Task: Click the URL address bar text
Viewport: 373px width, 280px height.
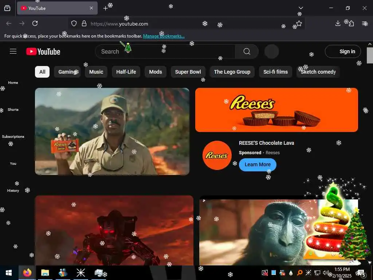Action: click(119, 24)
